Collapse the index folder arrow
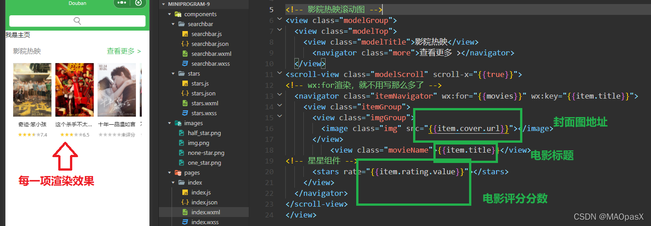The image size is (651, 226). [173, 182]
